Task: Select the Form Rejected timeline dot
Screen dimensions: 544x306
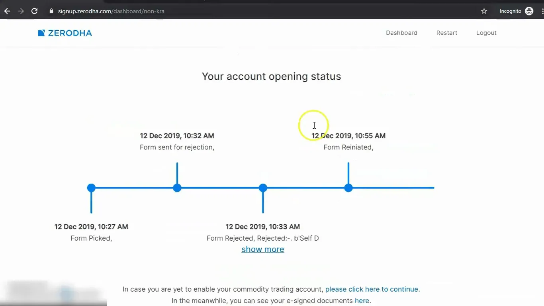Action: coord(263,188)
